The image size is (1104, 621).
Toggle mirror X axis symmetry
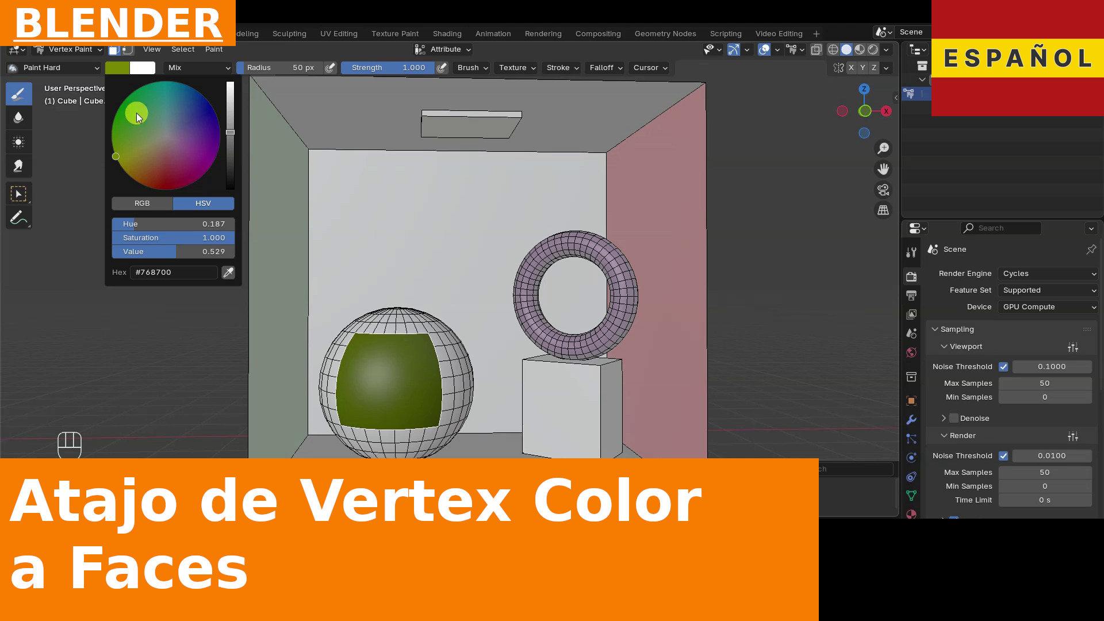coord(851,68)
